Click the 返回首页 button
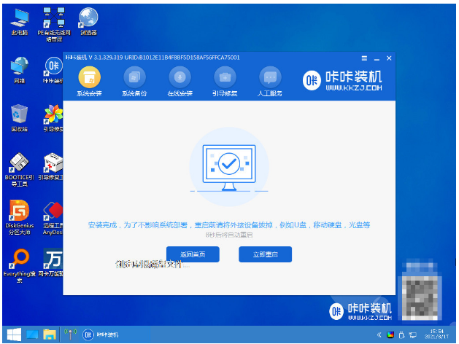 click(x=193, y=254)
